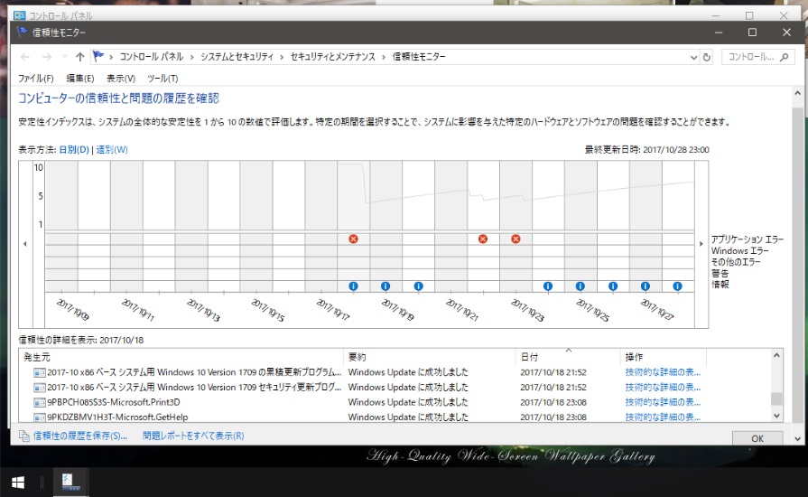The width and height of the screenshot is (808, 497).
Task: Click the flag icon in address bar
Action: [x=98, y=56]
